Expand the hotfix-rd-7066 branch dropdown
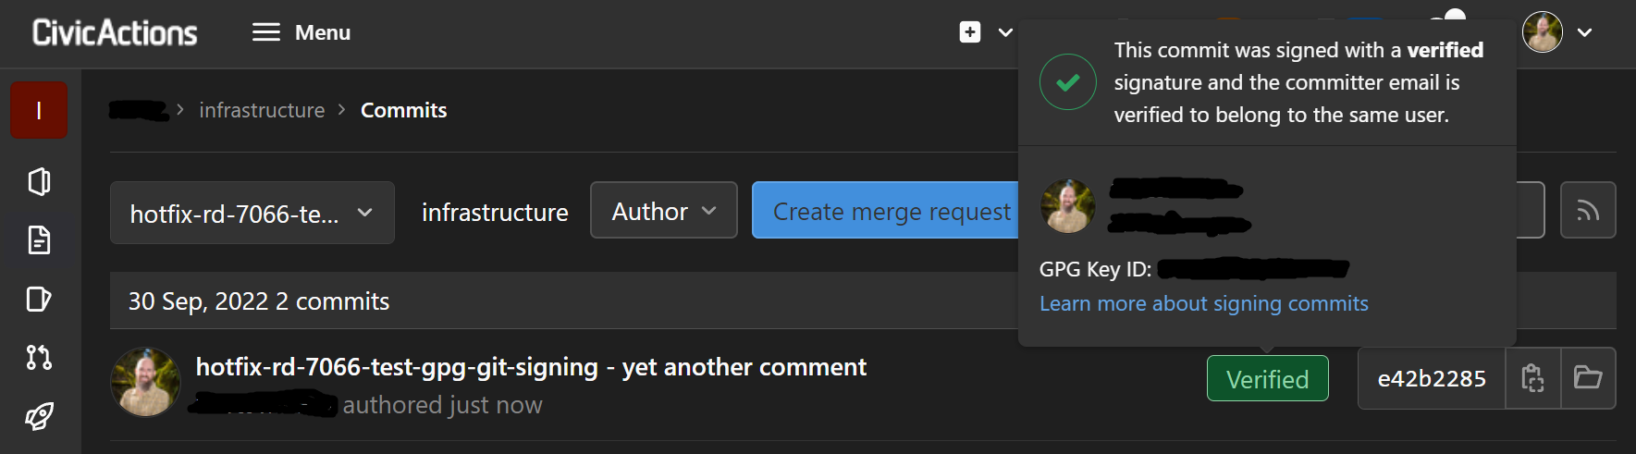Image resolution: width=1636 pixels, height=454 pixels. (x=252, y=213)
